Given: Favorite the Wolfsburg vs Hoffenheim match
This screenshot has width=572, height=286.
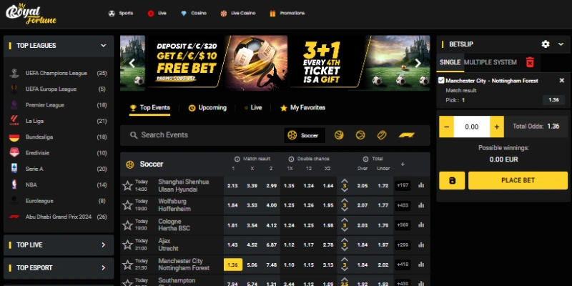Looking at the screenshot, I should 127,205.
